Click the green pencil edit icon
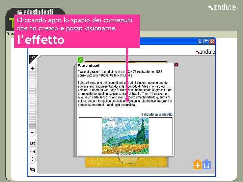243x182 pixels. [80, 60]
